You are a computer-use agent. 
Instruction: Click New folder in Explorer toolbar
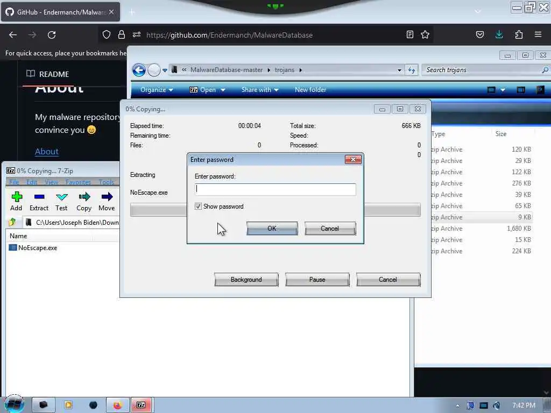coord(310,90)
